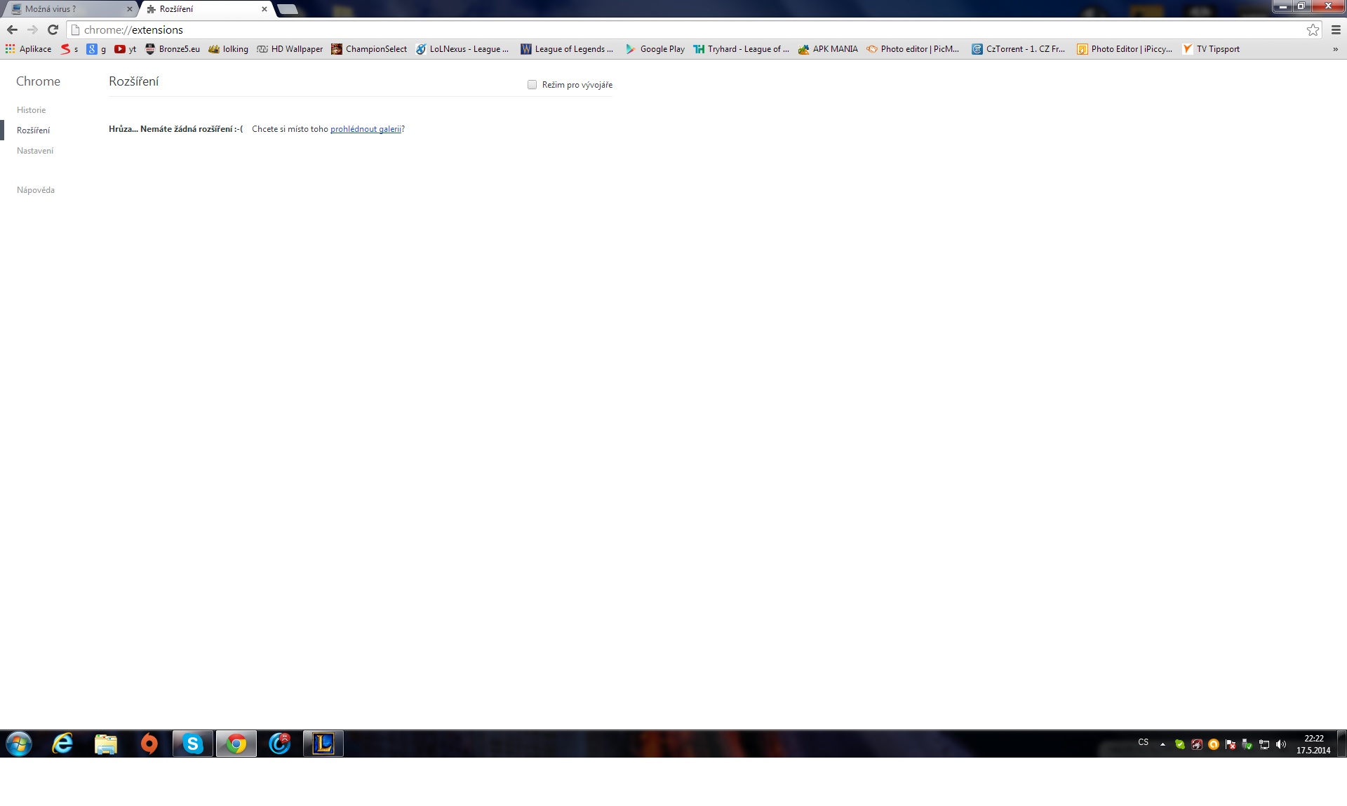
Task: Click the prohlédnout galerii link
Action: pos(366,129)
